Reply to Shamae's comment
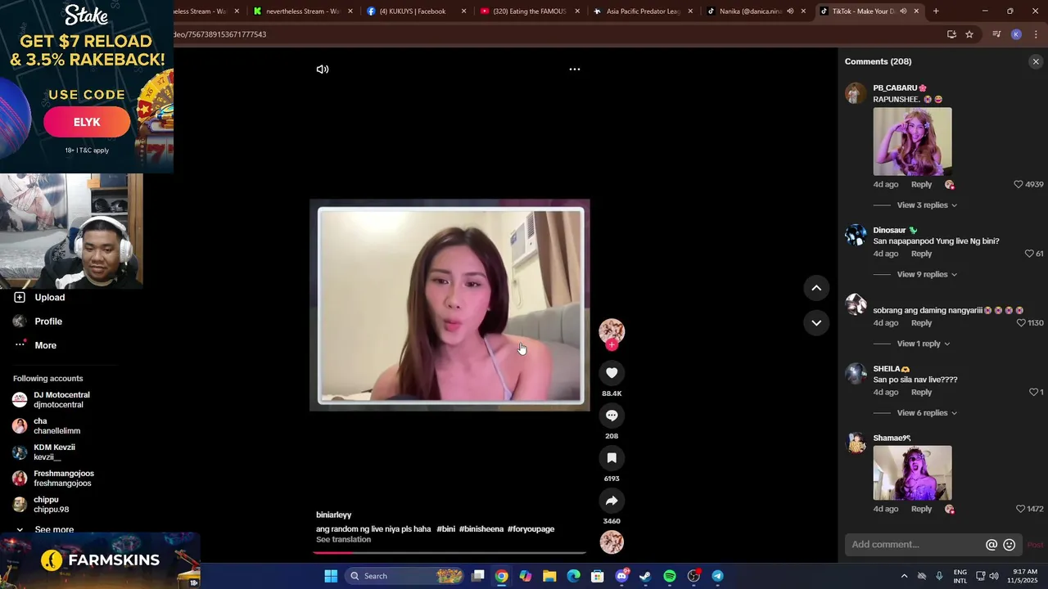The width and height of the screenshot is (1048, 589). (921, 509)
